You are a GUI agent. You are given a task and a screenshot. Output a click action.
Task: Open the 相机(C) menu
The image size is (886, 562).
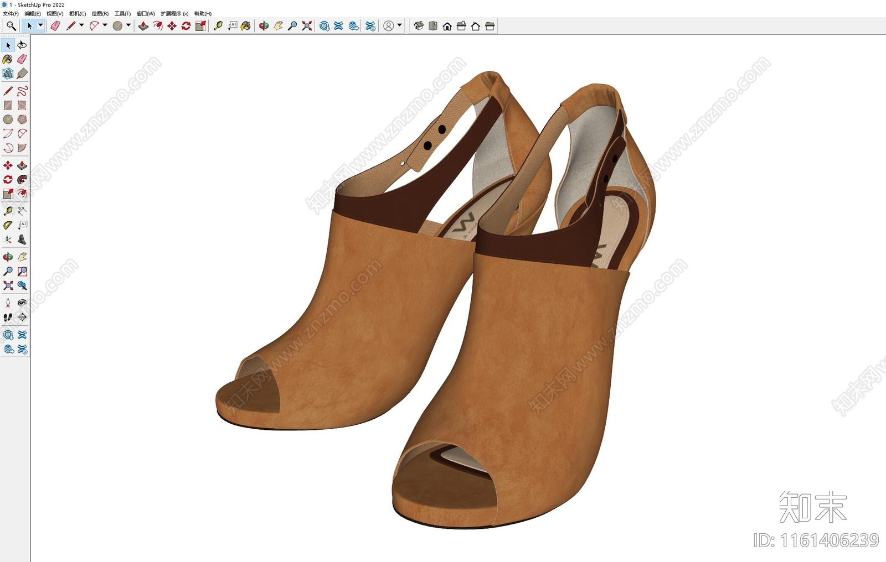[78, 14]
